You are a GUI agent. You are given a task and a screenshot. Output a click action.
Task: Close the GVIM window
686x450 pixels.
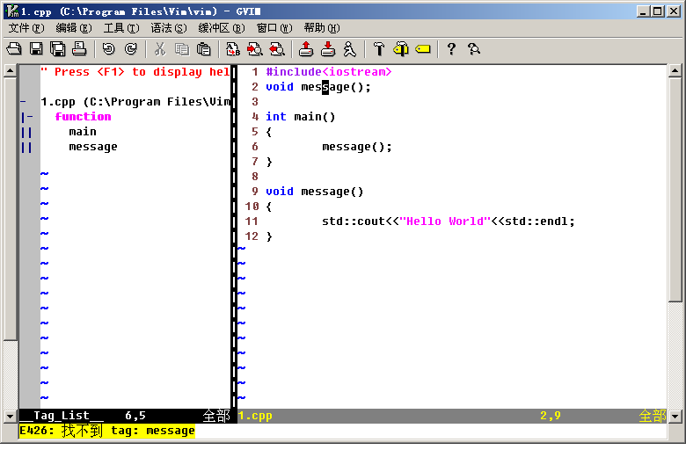click(674, 11)
